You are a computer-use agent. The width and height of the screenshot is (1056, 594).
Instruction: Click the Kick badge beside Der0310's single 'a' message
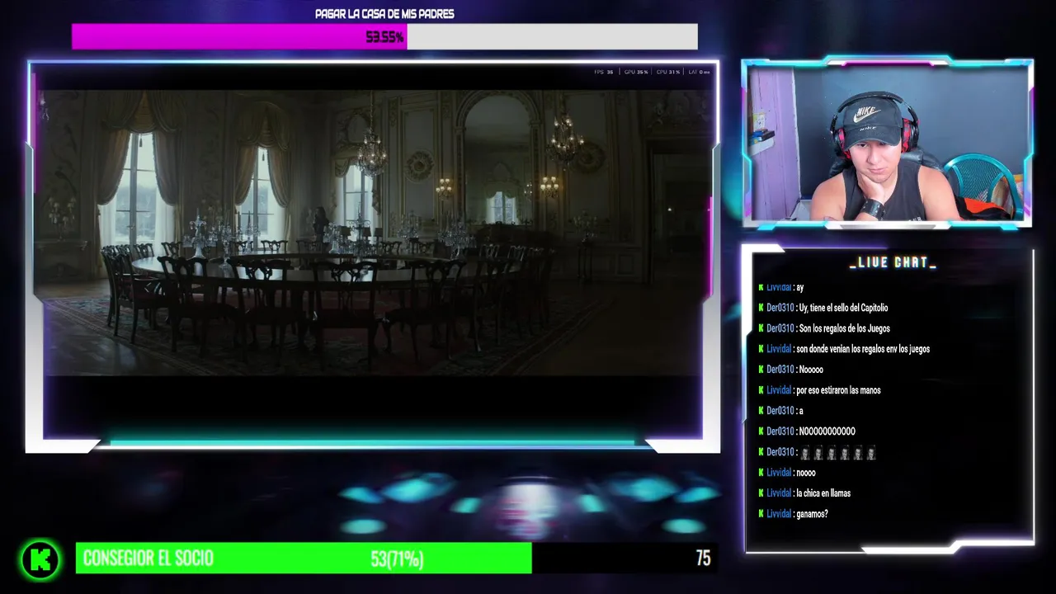tap(761, 411)
